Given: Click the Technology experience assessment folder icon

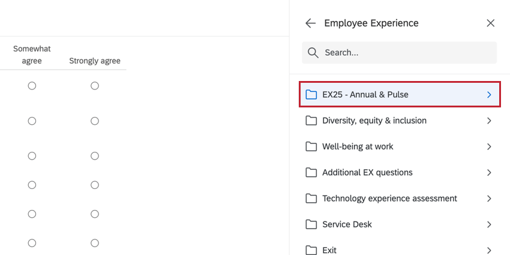Looking at the screenshot, I should [311, 199].
